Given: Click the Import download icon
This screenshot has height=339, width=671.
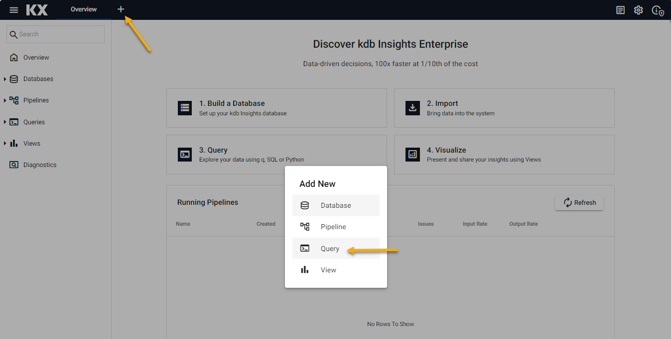Looking at the screenshot, I should coord(412,108).
